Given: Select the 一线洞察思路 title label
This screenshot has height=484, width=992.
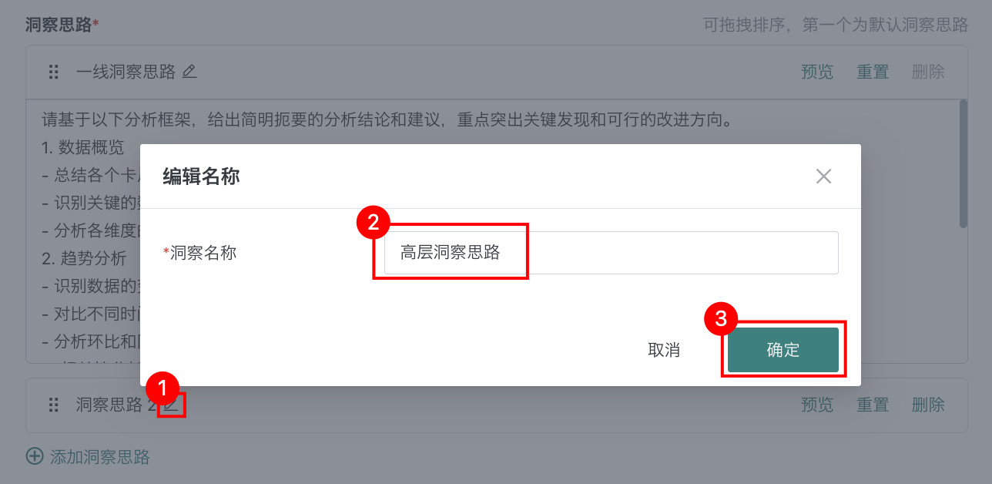Looking at the screenshot, I should [126, 72].
